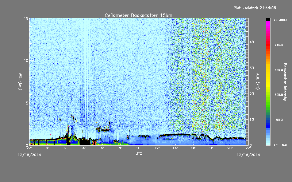This screenshot has height=182, width=292.
Task: Click the '240.0' colorbar value
Action: pos(279,45)
